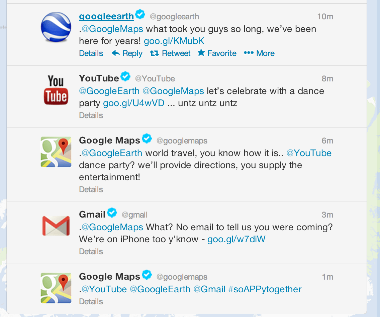Click the 10m timestamp on googleearth's tweet

coord(325,16)
